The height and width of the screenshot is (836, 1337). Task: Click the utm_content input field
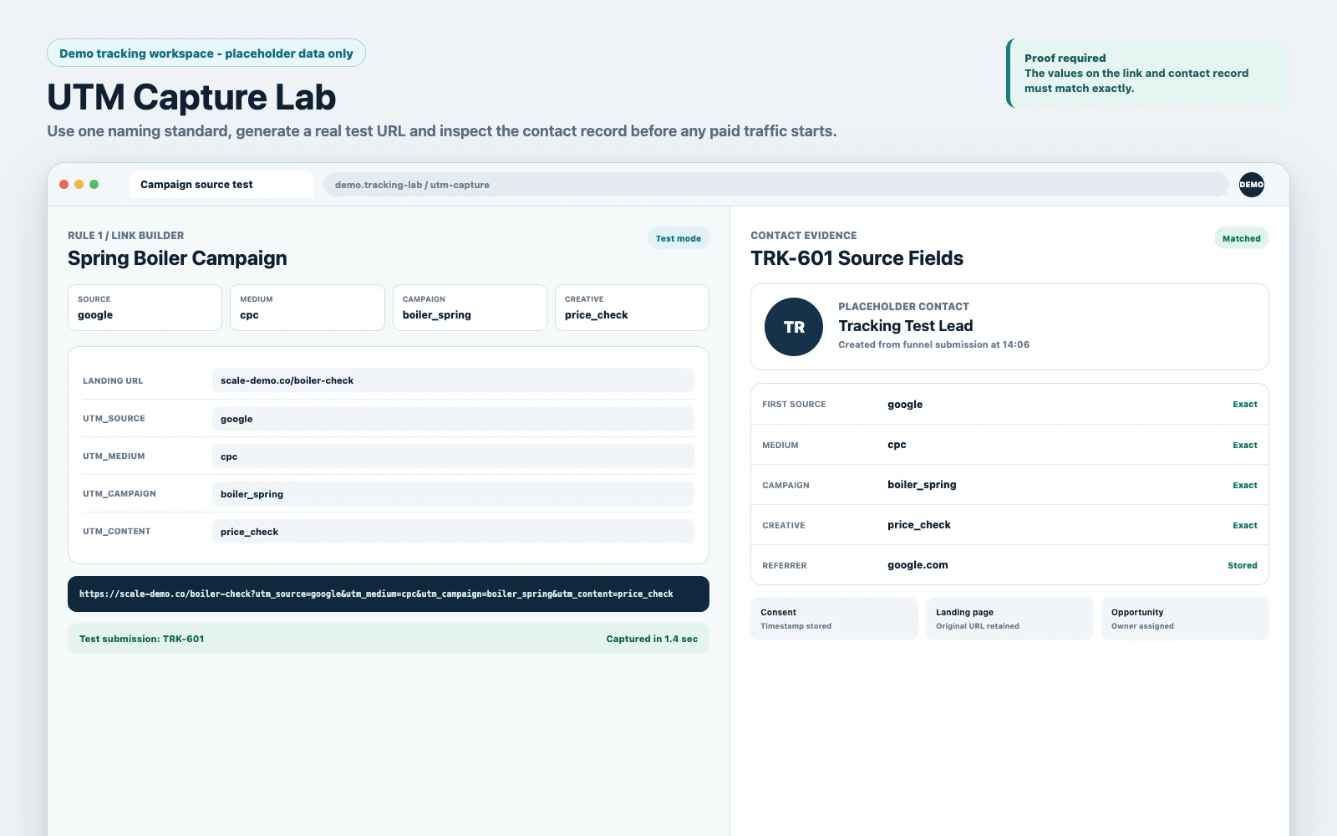(x=453, y=532)
